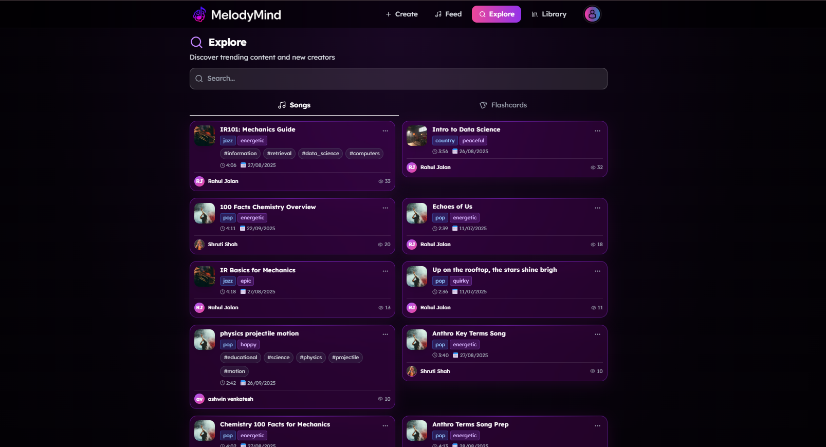This screenshot has width=826, height=447.
Task: Click calendar icon on Intro to Data Science card
Action: pyautogui.click(x=455, y=152)
